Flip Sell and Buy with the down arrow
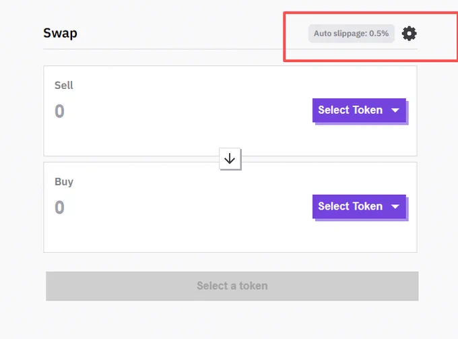This screenshot has width=458, height=339. 230,158
